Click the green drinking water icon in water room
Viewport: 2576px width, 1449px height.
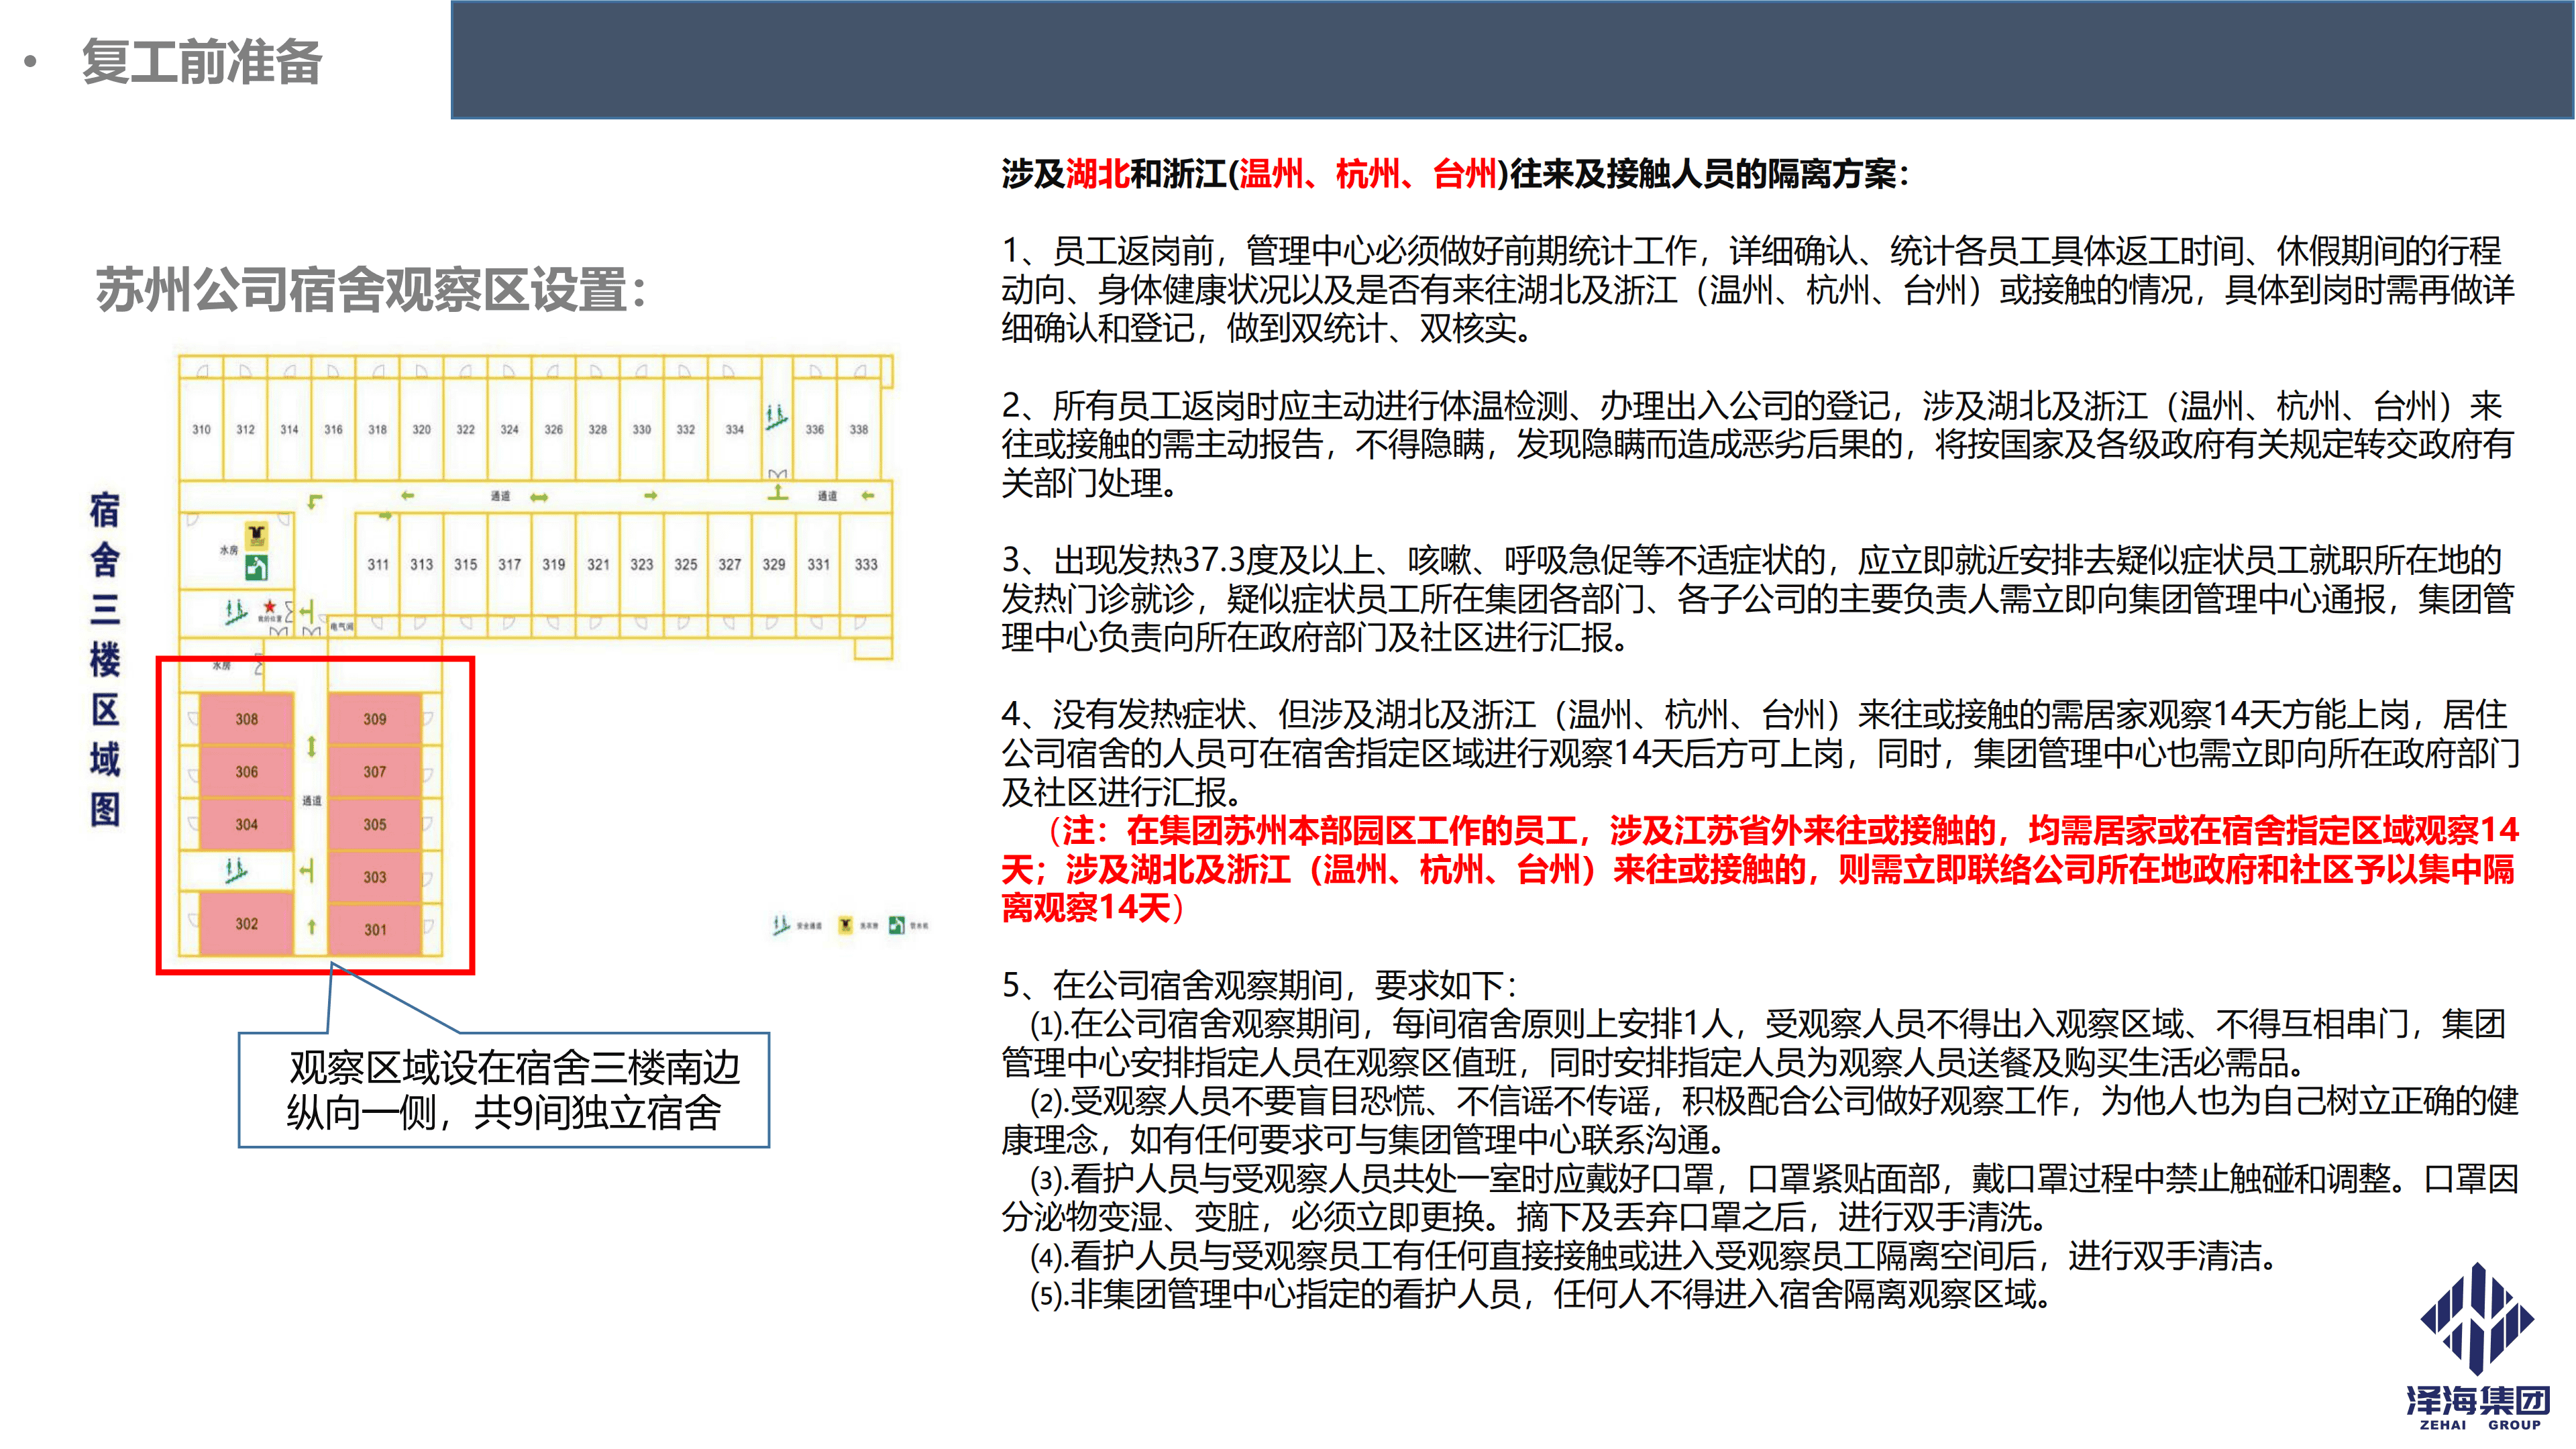coord(256,568)
